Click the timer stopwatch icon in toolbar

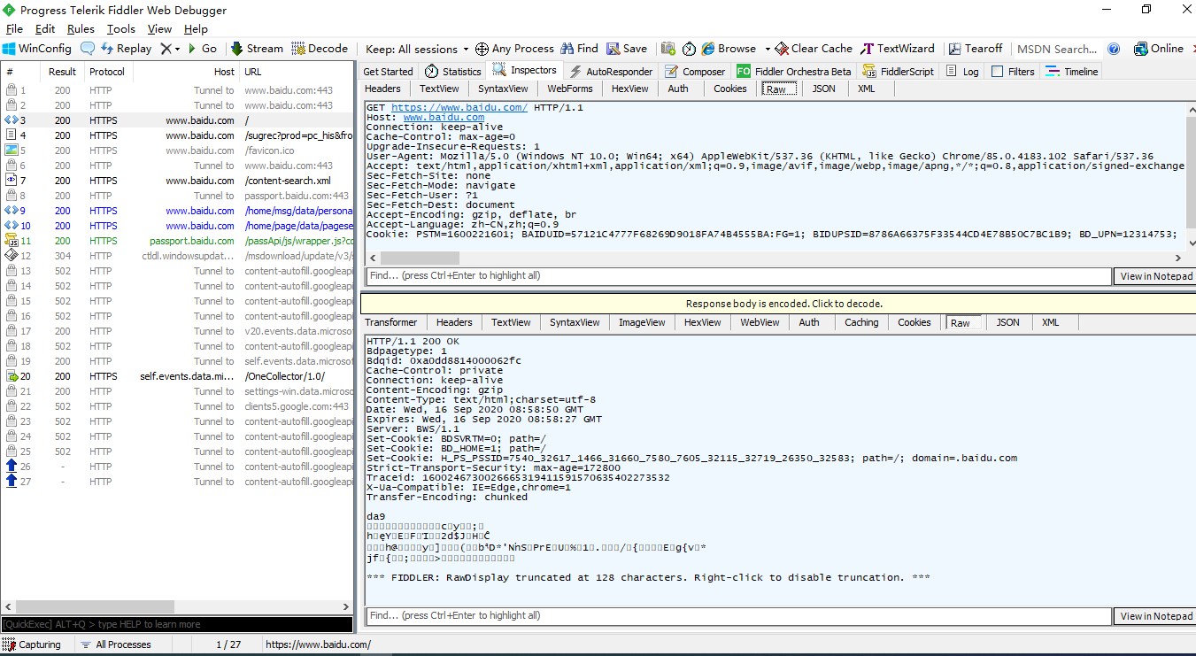[689, 49]
